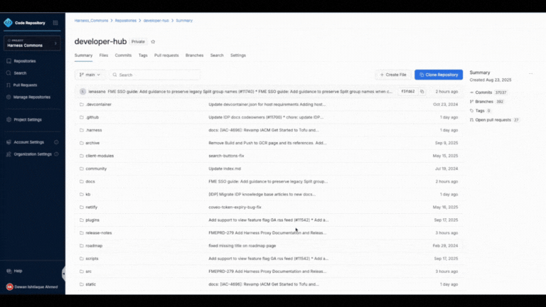Open the .harness folder
This screenshot has height=307, width=546.
(94, 130)
